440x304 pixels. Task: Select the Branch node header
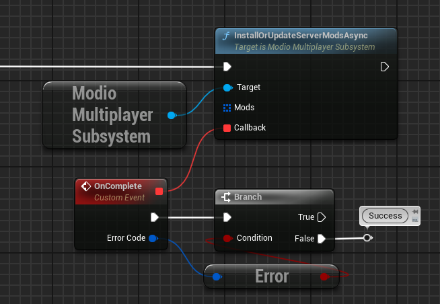coord(274,197)
